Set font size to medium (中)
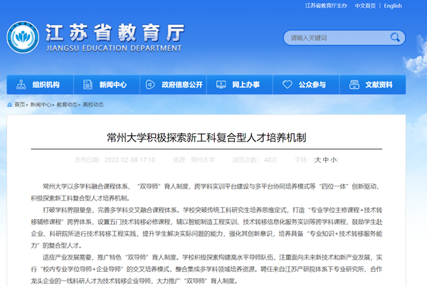Viewport: 427px width, 286px height. (x=325, y=161)
